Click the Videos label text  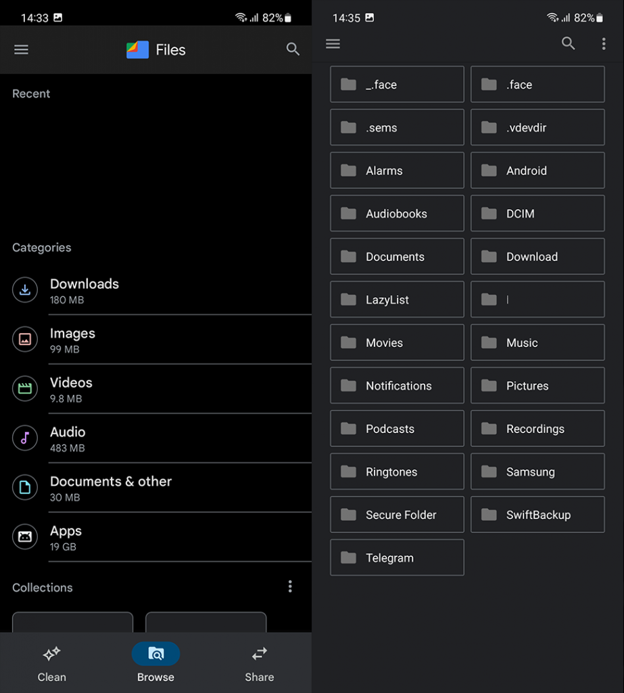click(x=71, y=382)
